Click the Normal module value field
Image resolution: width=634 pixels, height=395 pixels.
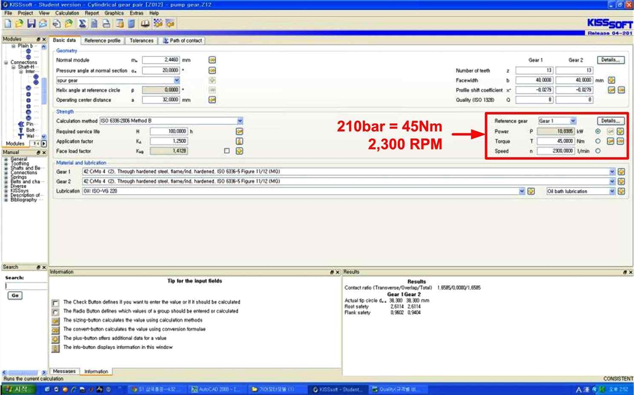click(x=161, y=60)
